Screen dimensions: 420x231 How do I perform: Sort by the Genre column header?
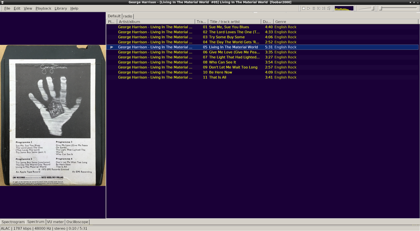(x=346, y=22)
